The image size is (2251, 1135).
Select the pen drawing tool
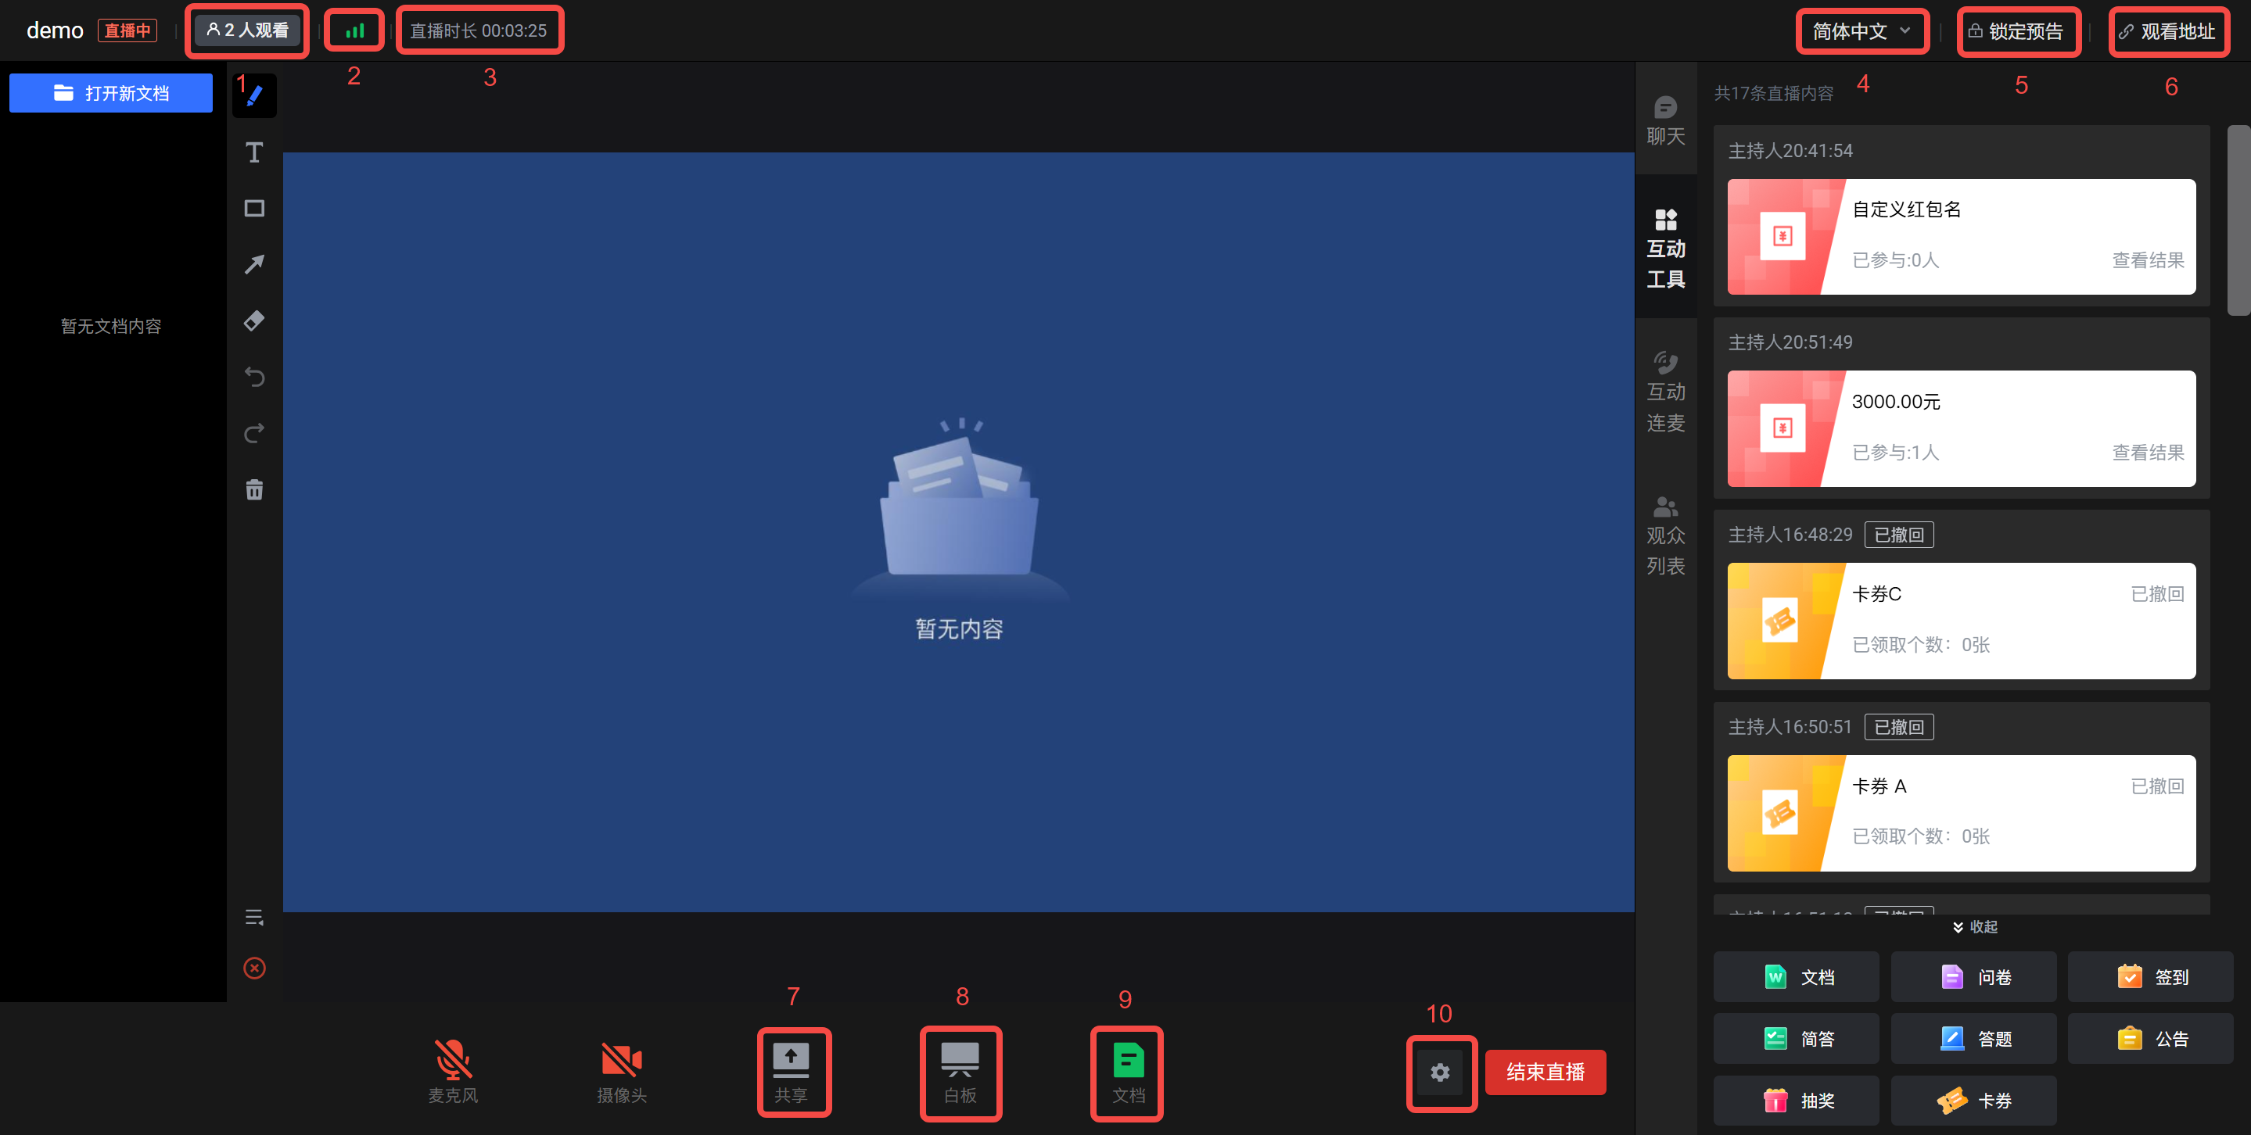point(254,95)
